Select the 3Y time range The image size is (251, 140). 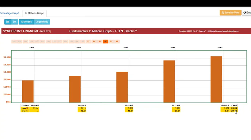(111, 41)
